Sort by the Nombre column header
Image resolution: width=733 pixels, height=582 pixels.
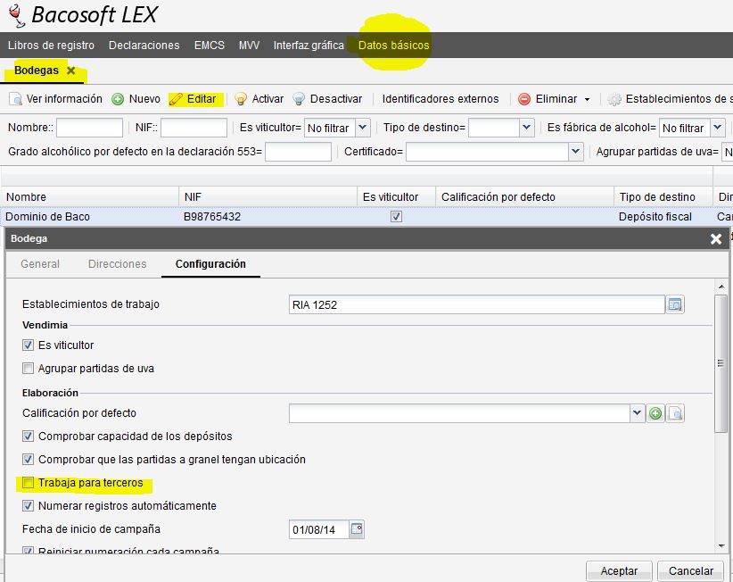tap(89, 197)
